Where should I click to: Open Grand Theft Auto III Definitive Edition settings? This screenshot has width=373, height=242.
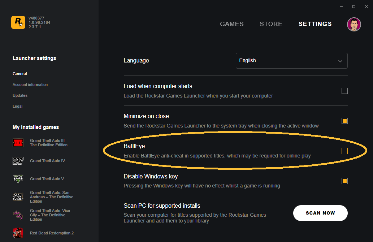49,143
